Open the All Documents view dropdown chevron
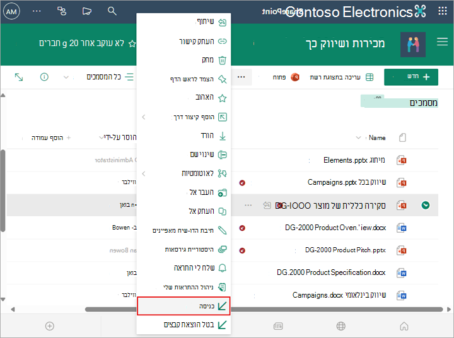This screenshot has height=338, width=454. point(66,78)
